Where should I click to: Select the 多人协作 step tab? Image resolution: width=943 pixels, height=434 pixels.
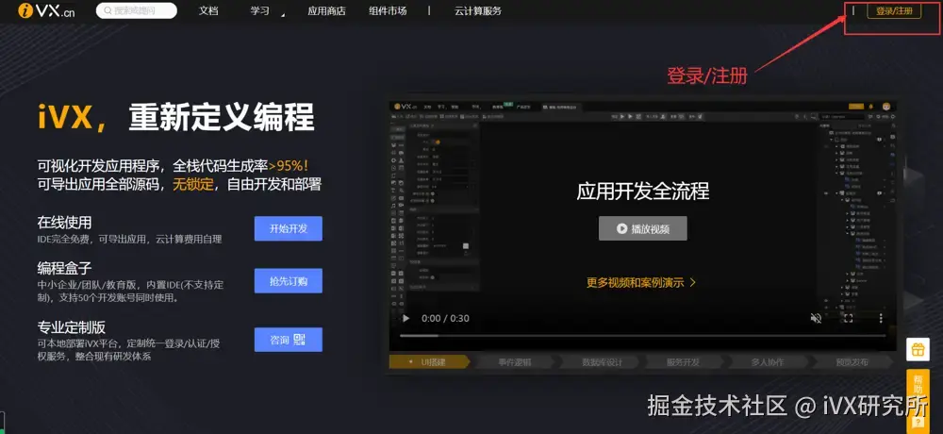pos(768,361)
